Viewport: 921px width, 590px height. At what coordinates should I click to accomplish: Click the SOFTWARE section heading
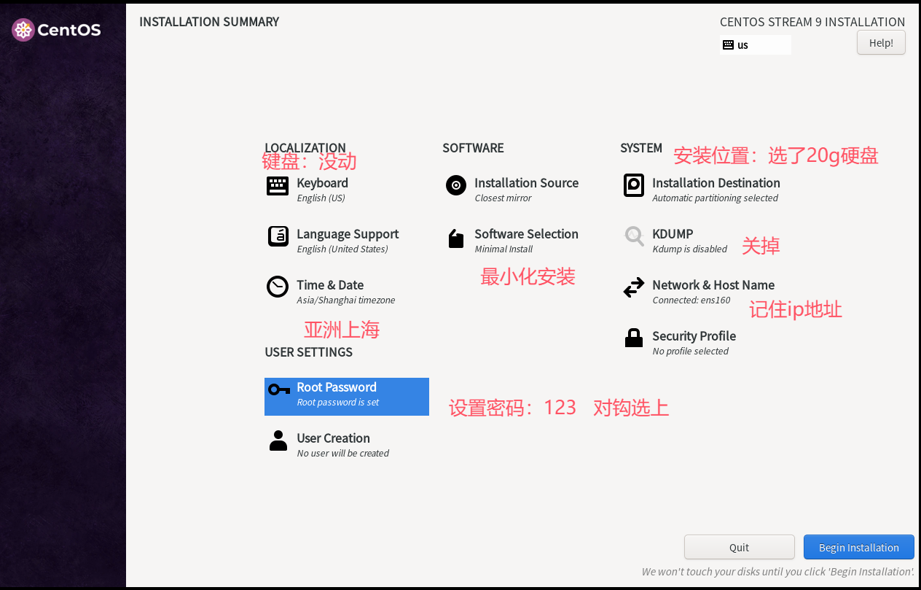point(473,148)
